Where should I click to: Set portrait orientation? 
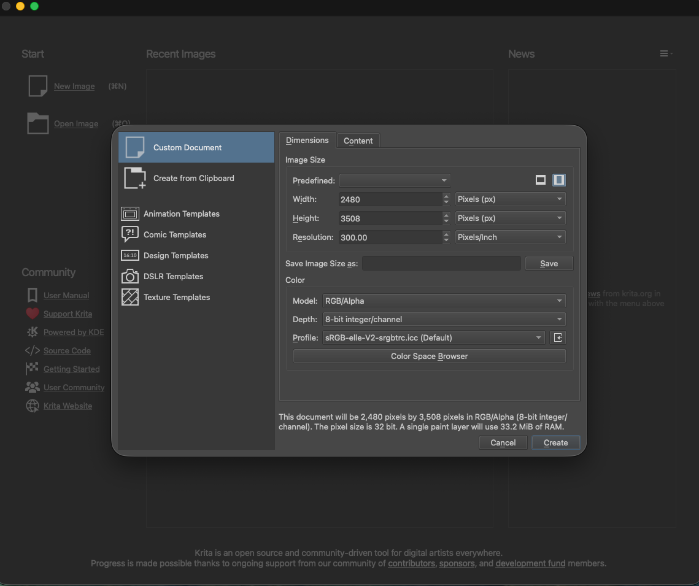click(558, 180)
